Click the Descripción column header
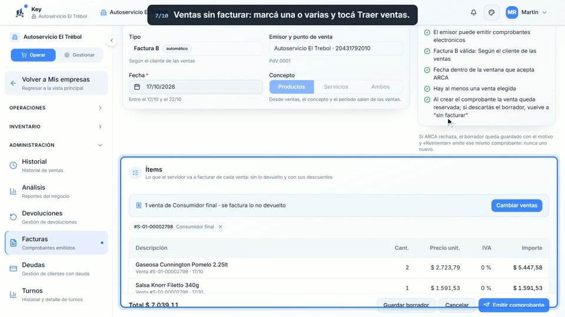 [151, 248]
